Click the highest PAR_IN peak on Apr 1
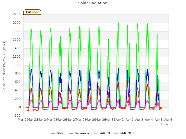 [x=118, y=22]
